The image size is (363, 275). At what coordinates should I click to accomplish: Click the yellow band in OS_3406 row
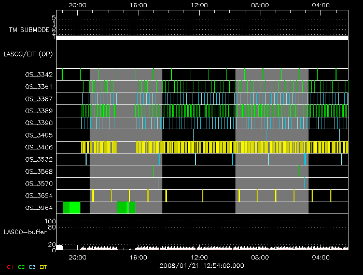(x=207, y=147)
